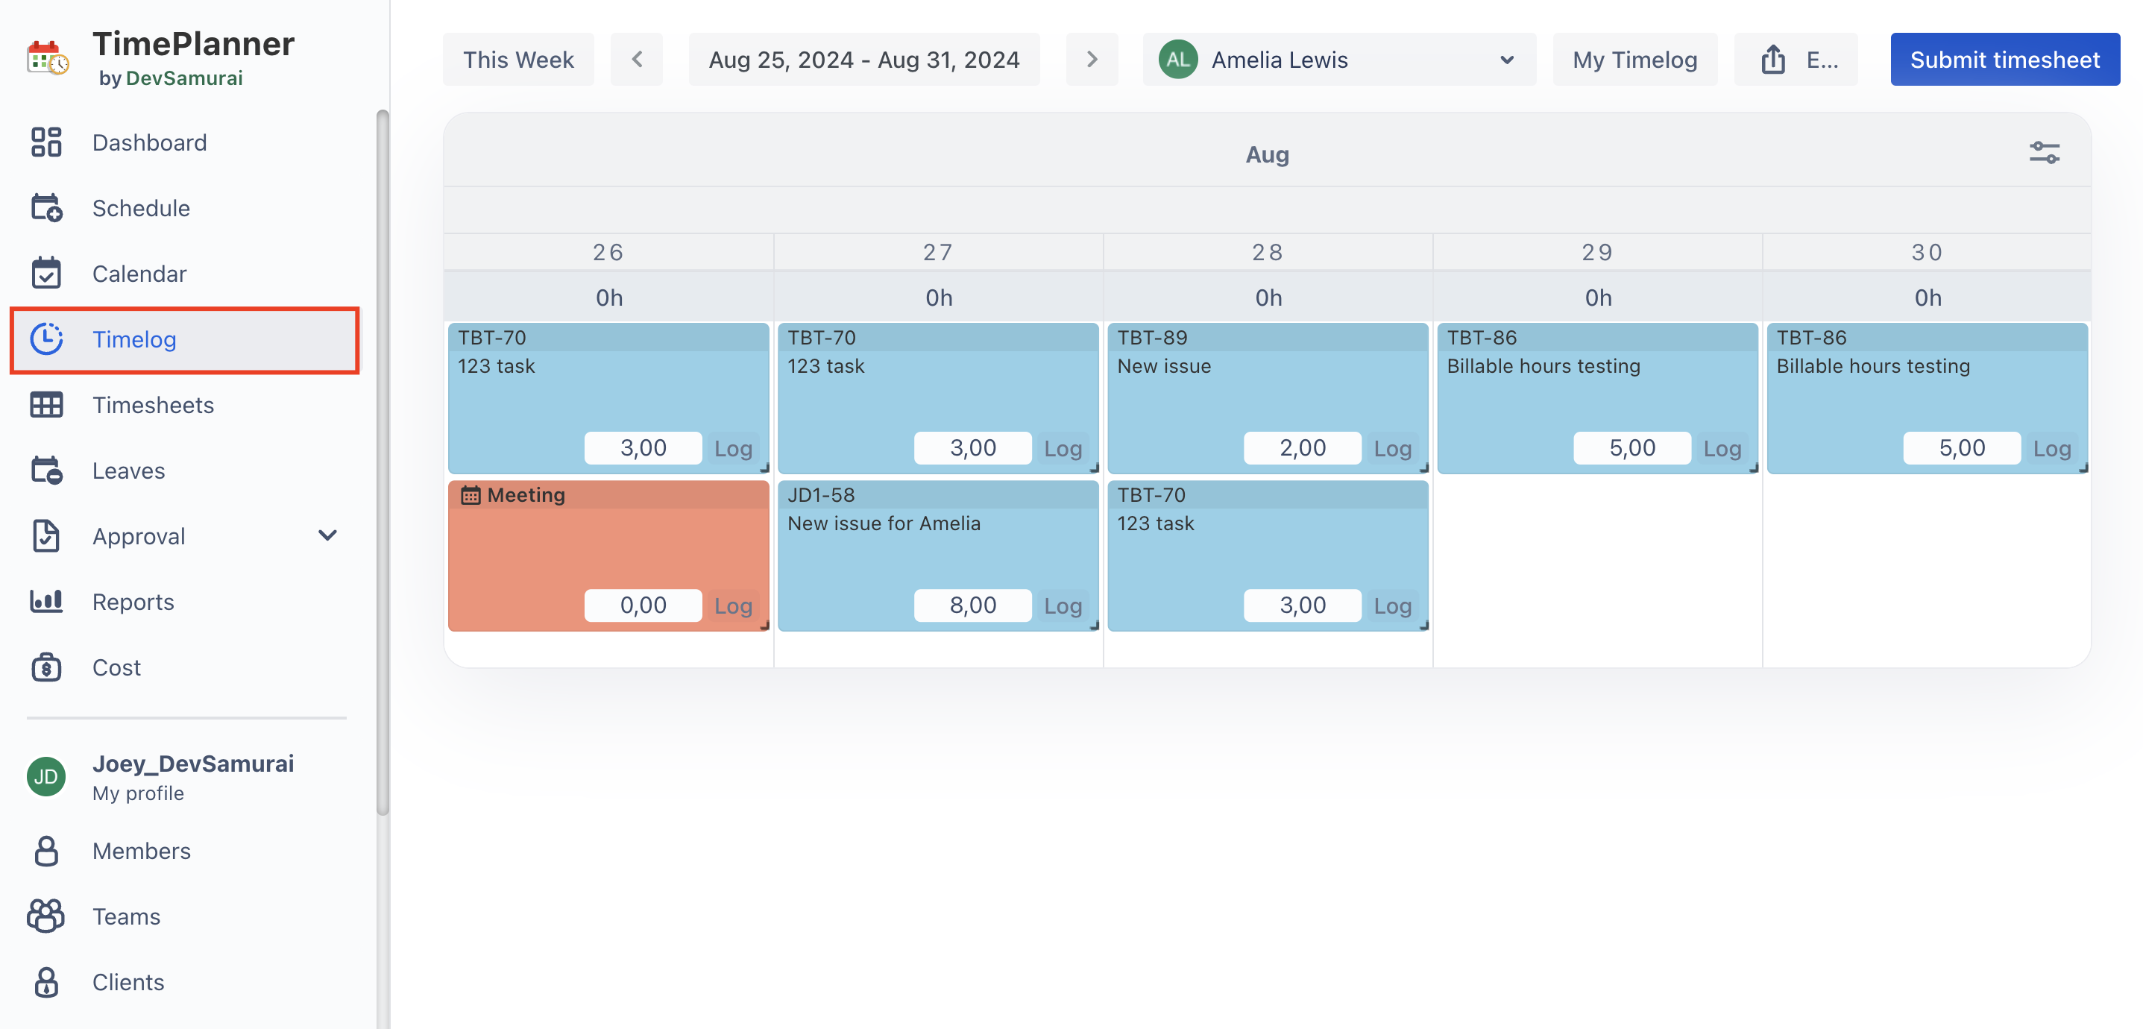Open the Teams group icon

click(45, 916)
